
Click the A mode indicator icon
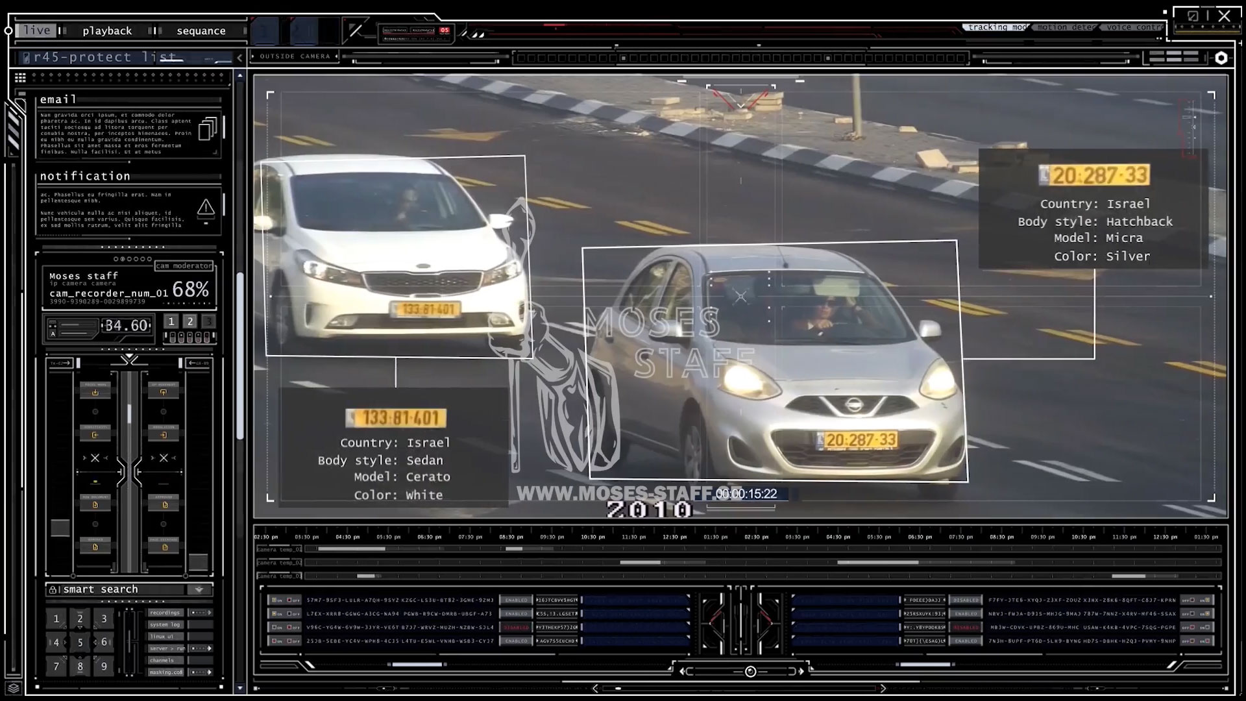[x=53, y=334]
